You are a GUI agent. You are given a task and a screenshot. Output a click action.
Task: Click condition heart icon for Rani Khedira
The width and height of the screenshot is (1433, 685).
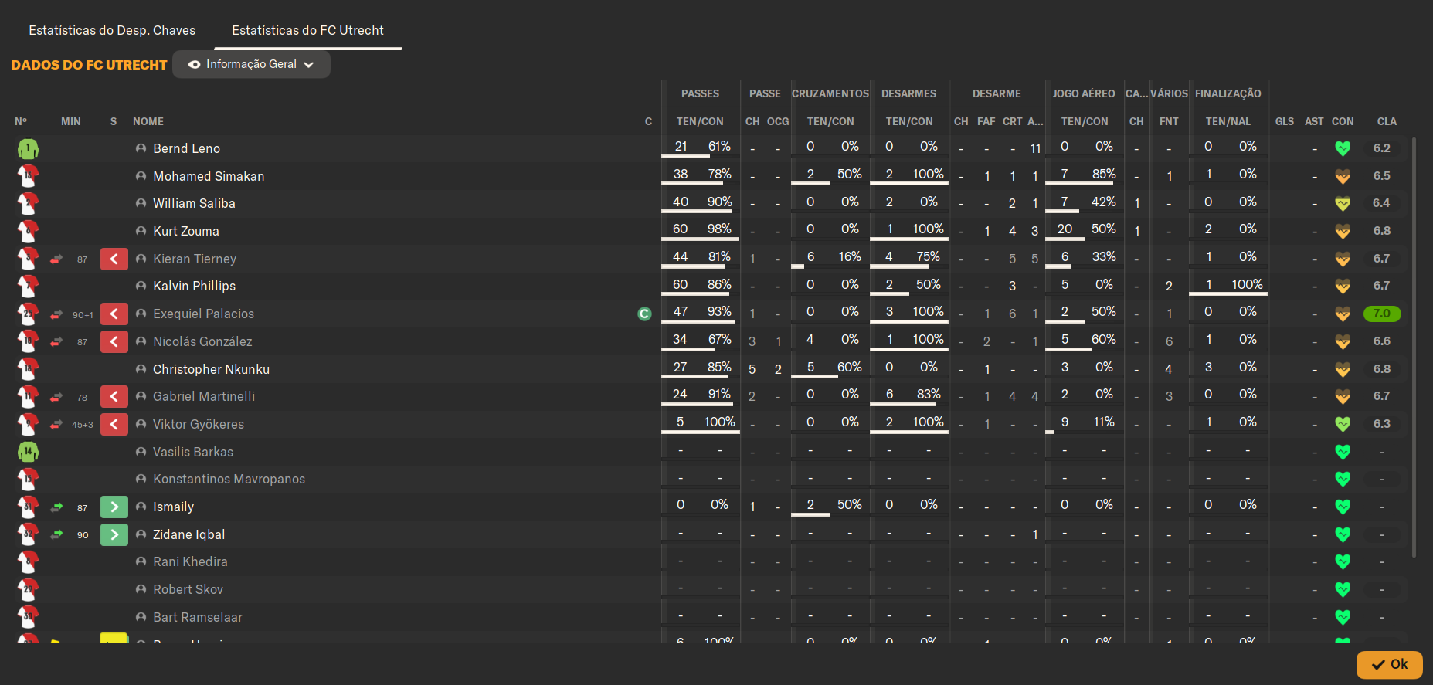pyautogui.click(x=1343, y=561)
